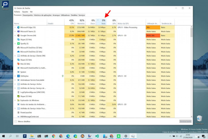
Task: Expand the Definições process entry
Action: pos(15,76)
